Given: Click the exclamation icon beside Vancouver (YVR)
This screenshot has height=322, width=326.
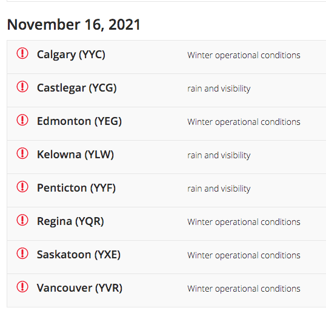Looking at the screenshot, I should click(22, 287).
